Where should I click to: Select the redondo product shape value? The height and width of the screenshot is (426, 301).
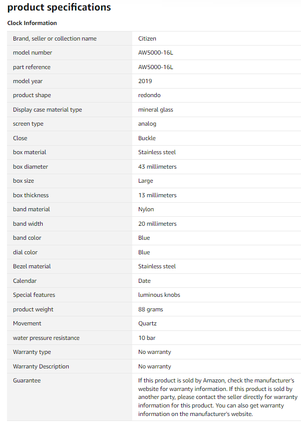tap(149, 95)
